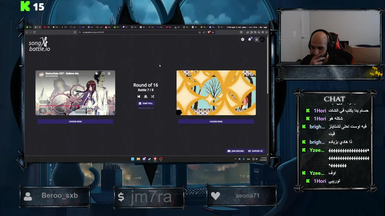Expand the poll Length: 60 sec dropdown
The width and height of the screenshot is (385, 216).
click(x=146, y=108)
